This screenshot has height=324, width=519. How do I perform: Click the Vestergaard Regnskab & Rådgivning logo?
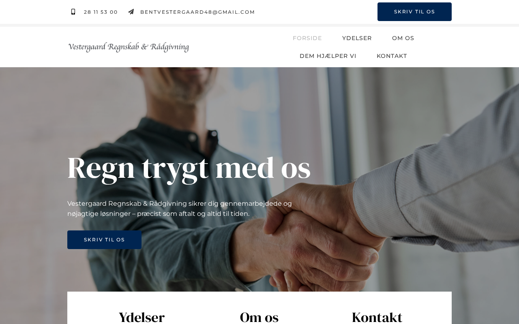(129, 47)
